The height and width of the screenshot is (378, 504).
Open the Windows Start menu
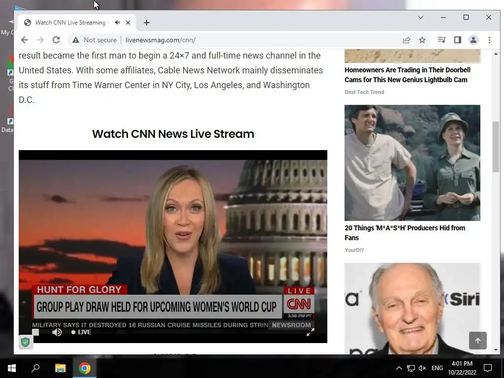(x=12, y=368)
